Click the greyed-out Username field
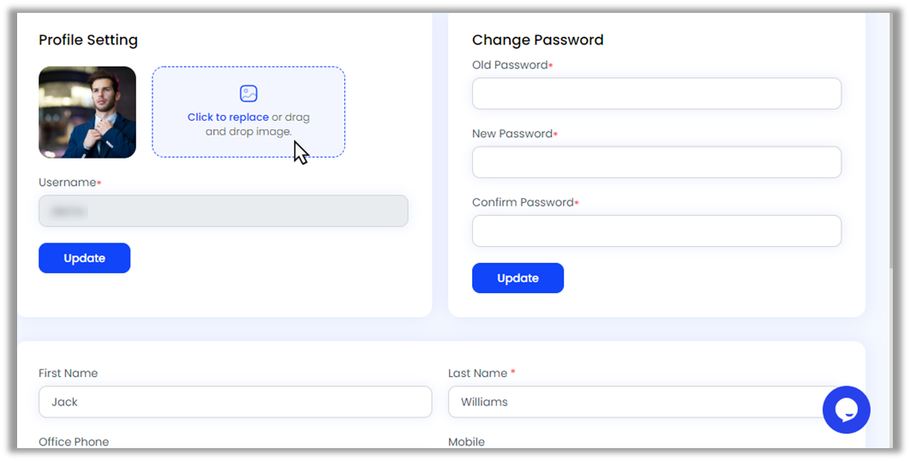This screenshot has height=461, width=910. pos(223,211)
